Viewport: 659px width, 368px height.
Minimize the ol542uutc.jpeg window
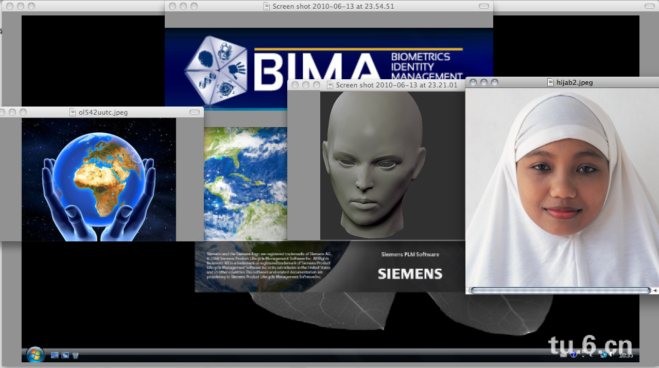click(12, 112)
